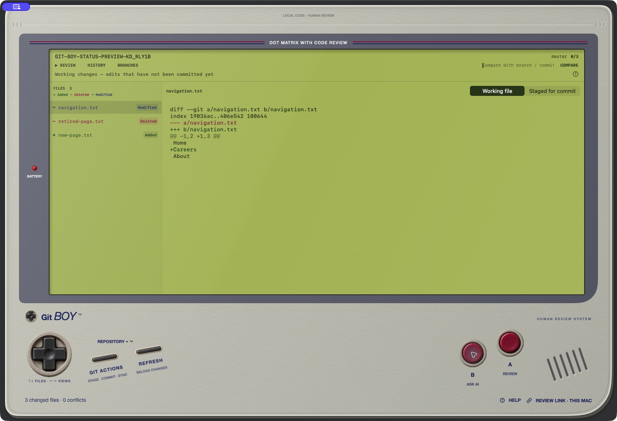617x421 pixels.
Task: Open the BRANCHES tab
Action: click(128, 65)
